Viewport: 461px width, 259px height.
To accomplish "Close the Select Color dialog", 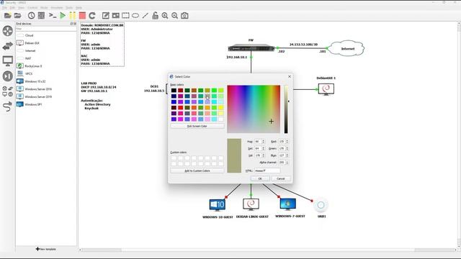I will pyautogui.click(x=290, y=77).
